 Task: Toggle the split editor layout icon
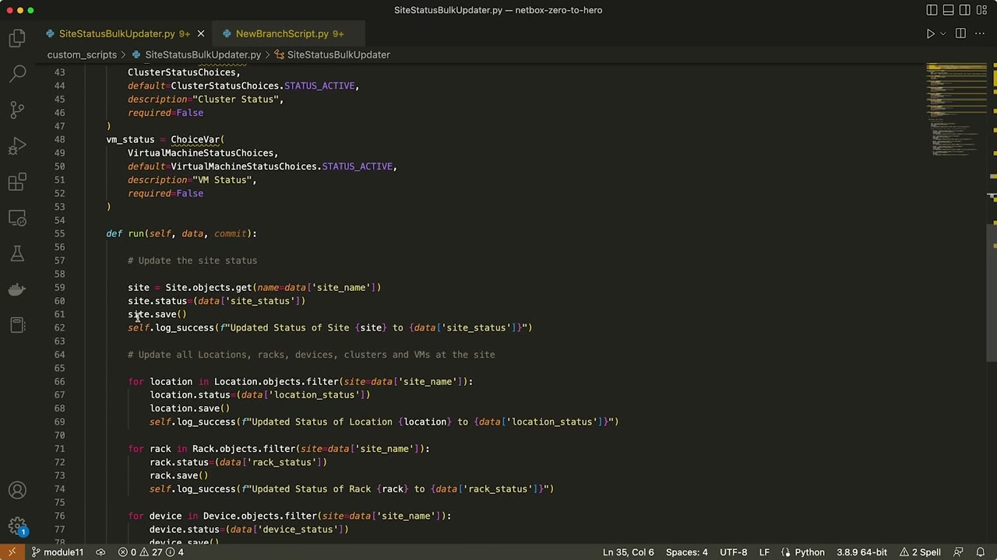(960, 33)
